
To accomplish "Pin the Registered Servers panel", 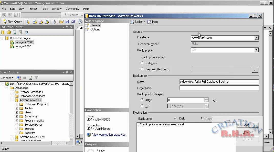I will pyautogui.click(x=67, y=27).
